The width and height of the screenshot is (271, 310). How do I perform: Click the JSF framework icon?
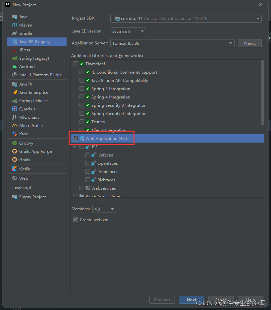coord(88,147)
